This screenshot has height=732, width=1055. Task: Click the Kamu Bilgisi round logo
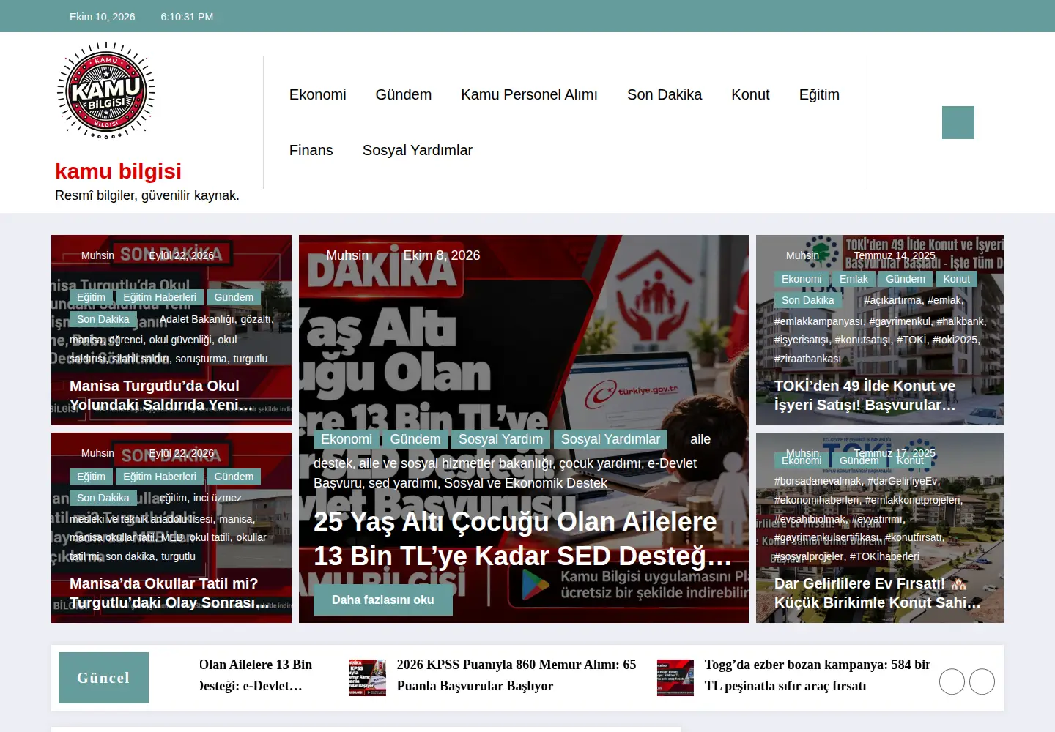click(x=106, y=91)
